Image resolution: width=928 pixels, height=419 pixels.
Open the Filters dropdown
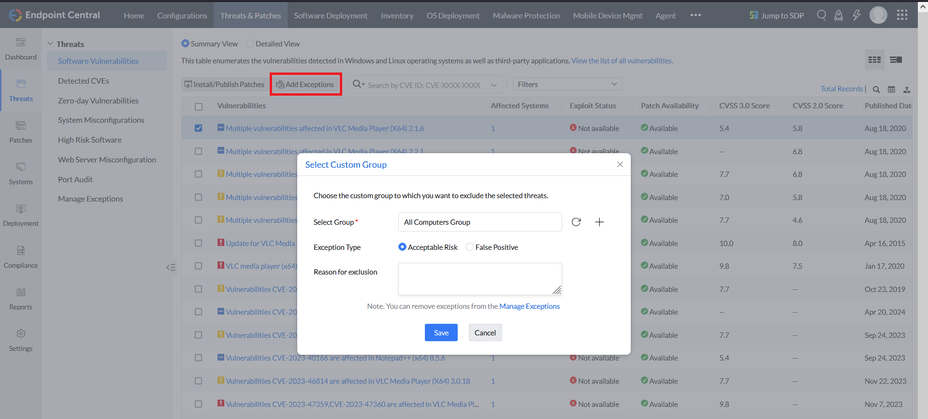tap(567, 84)
